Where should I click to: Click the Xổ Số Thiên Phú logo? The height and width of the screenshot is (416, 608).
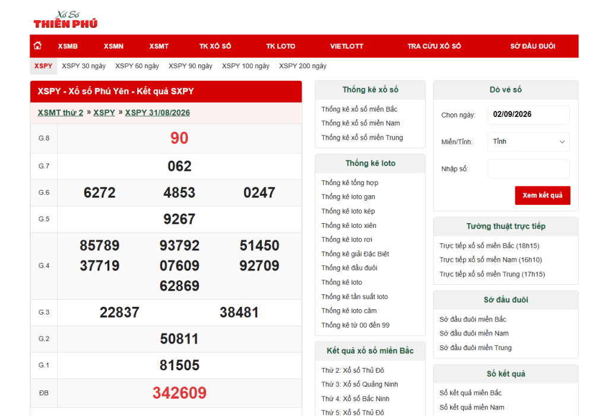coord(65,20)
